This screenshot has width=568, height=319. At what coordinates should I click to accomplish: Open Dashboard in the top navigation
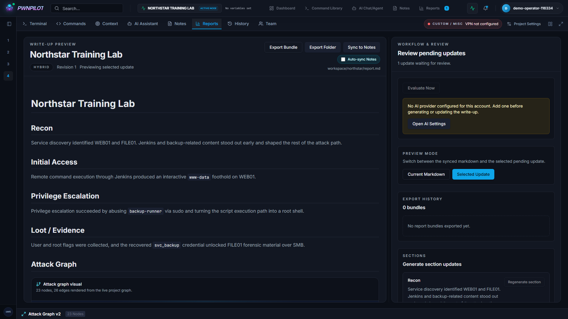pos(282,8)
